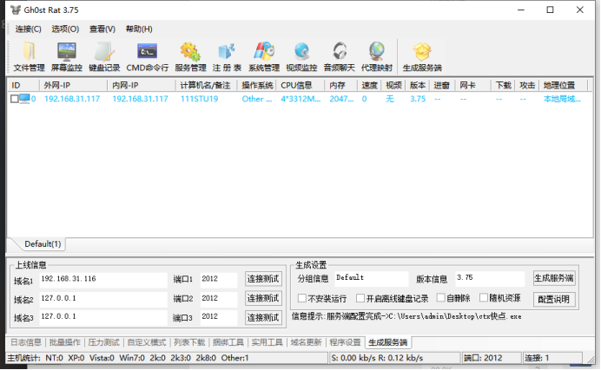Switch to 压力测试 tab

click(x=104, y=342)
